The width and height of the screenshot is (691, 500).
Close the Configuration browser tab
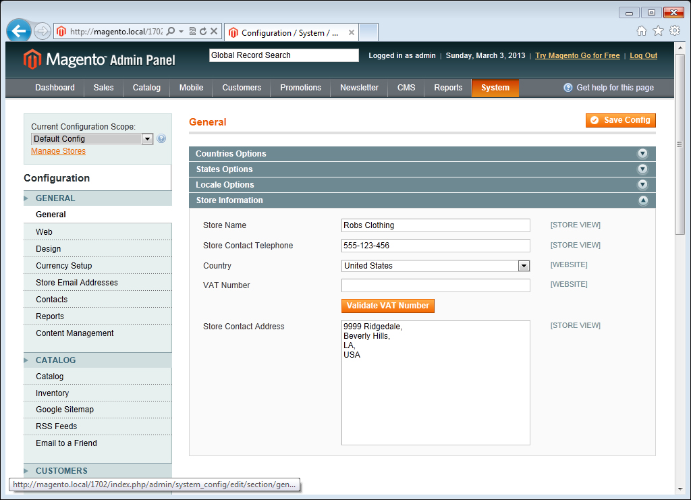tap(351, 32)
